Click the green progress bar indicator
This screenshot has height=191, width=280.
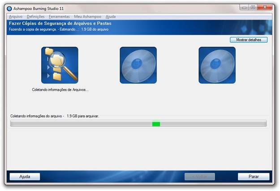[x=156, y=124]
